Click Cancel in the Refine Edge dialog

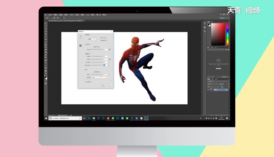110,85
